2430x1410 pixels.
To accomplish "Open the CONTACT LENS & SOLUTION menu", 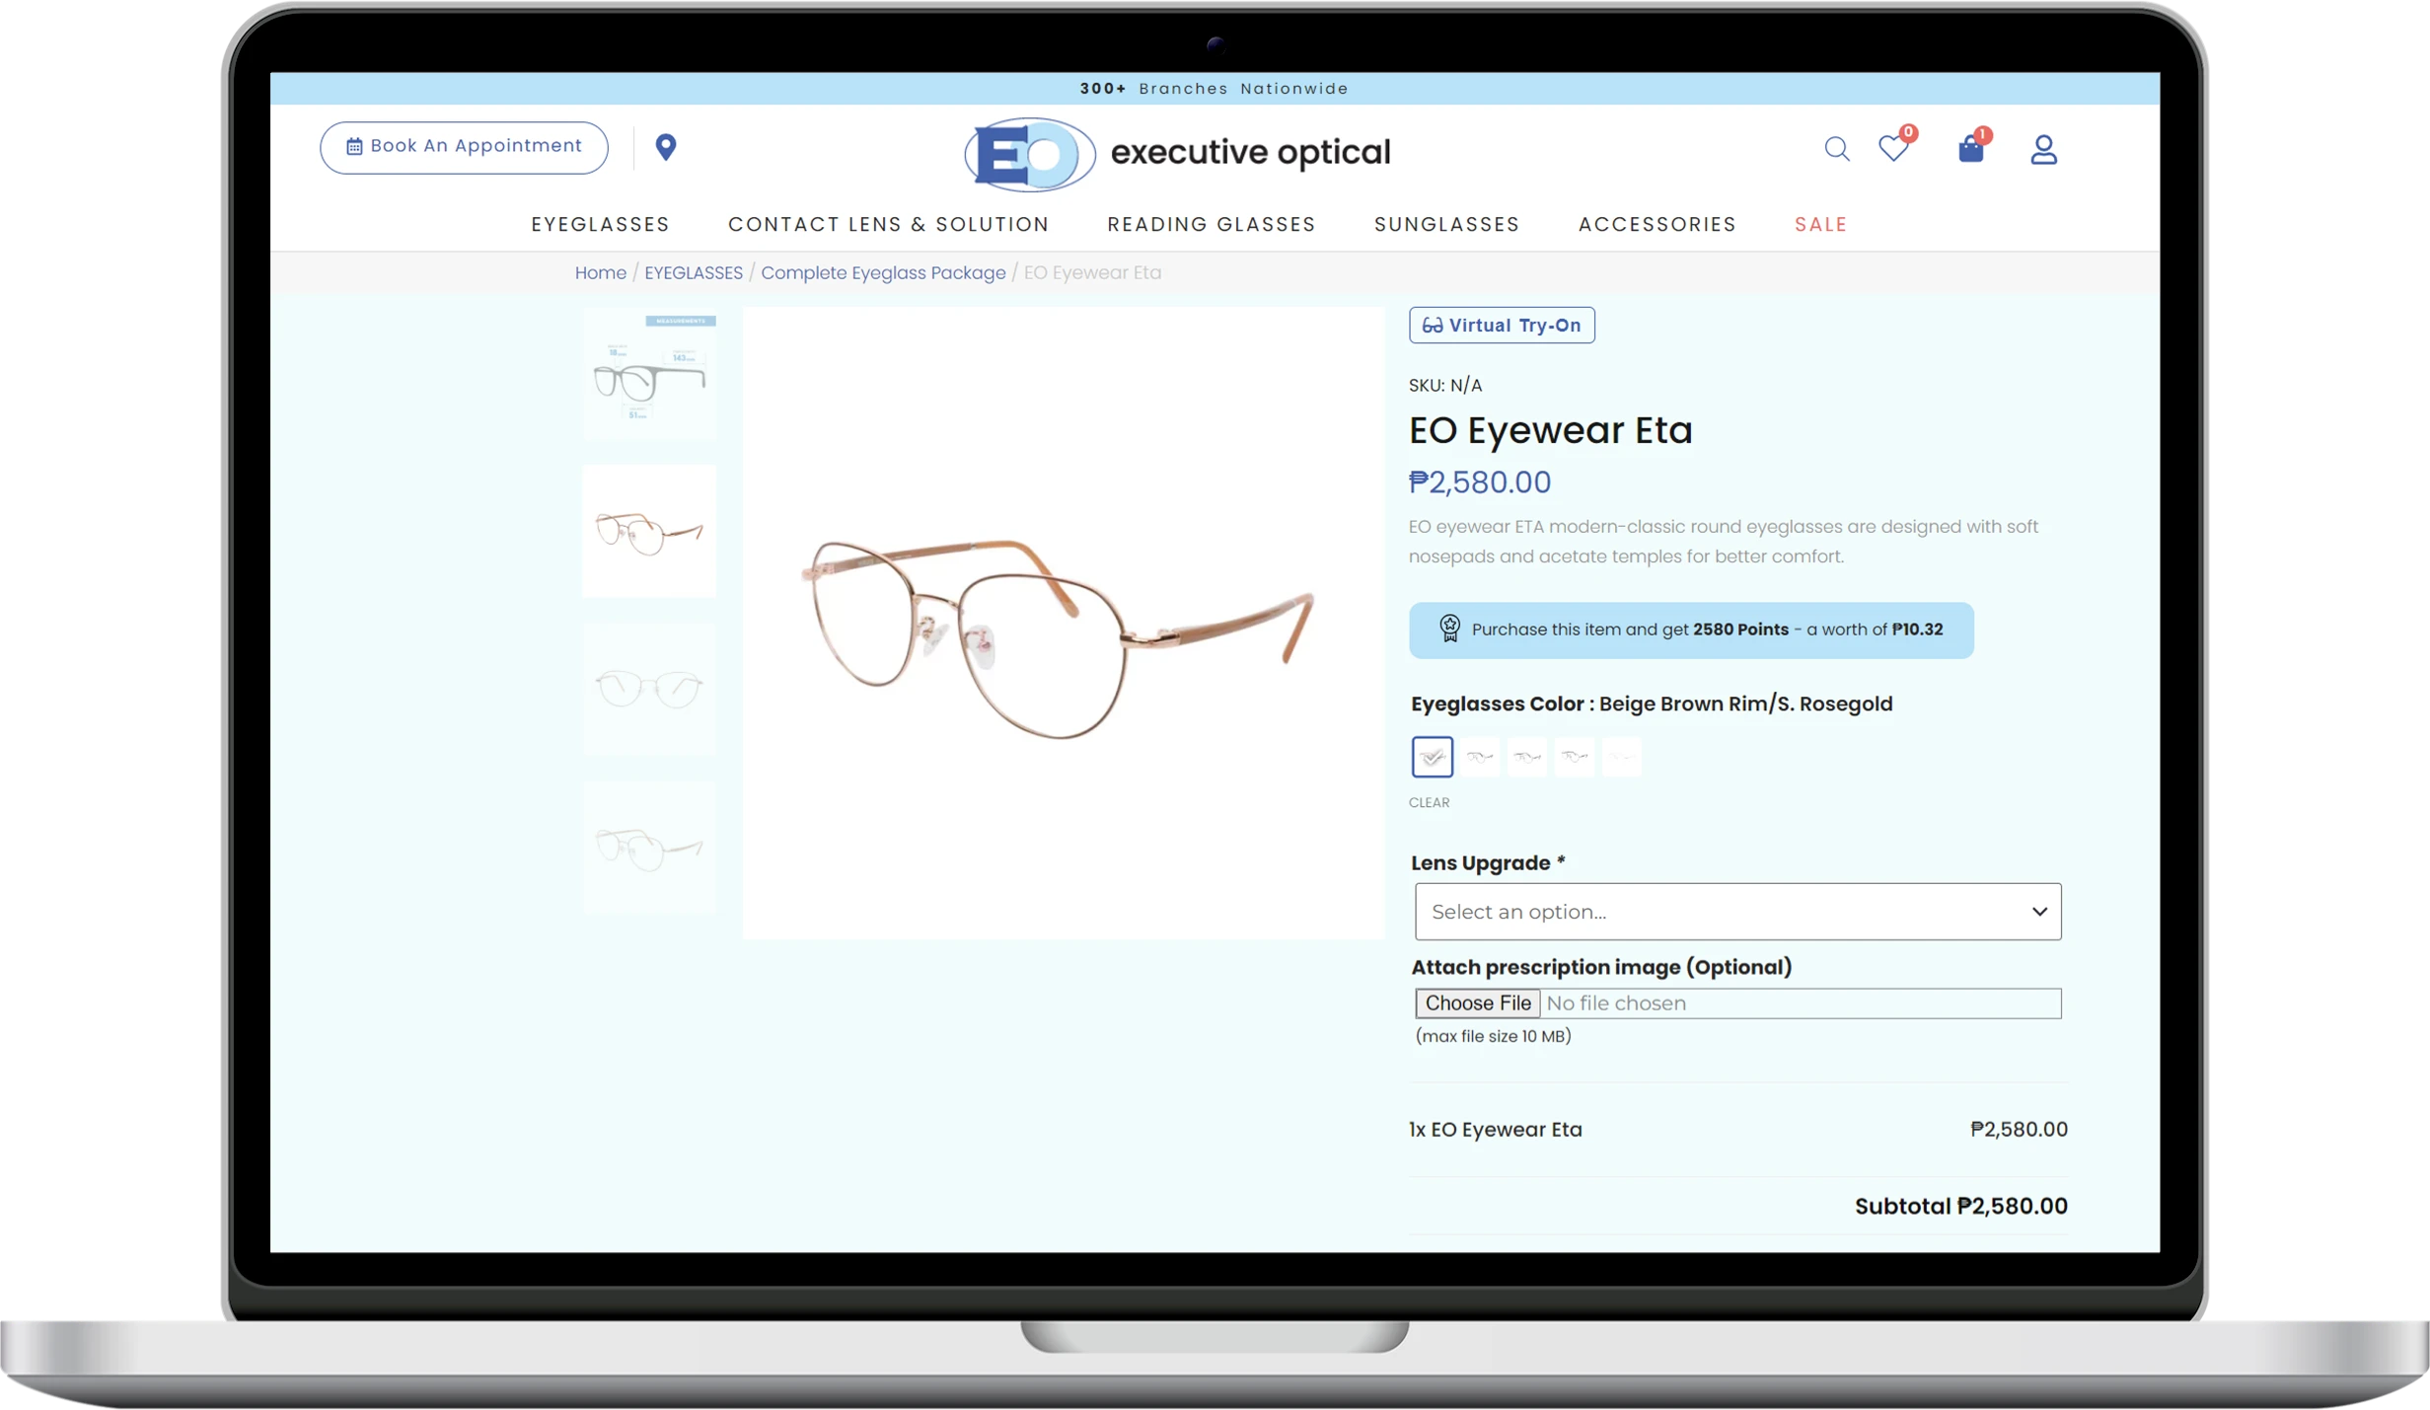I will point(888,224).
